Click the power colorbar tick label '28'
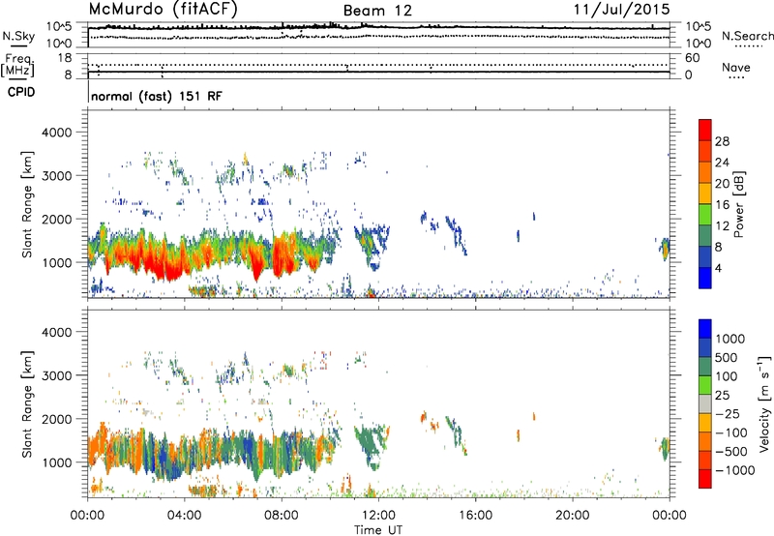 (722, 141)
